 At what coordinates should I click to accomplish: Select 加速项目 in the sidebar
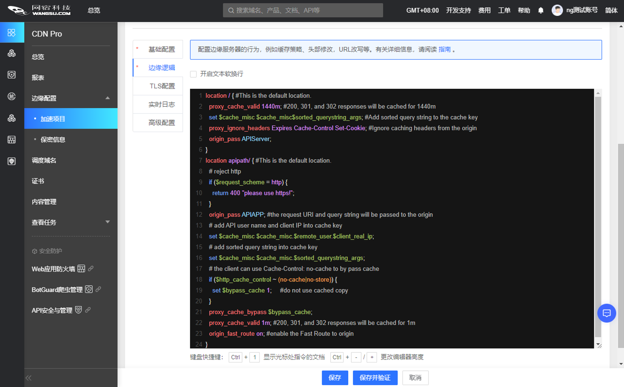(x=71, y=119)
